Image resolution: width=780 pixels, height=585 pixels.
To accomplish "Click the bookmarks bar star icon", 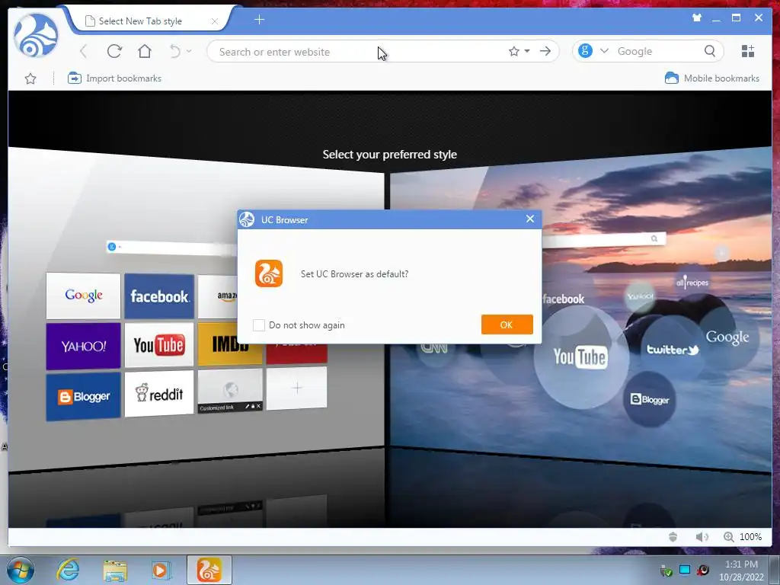I will click(x=30, y=78).
